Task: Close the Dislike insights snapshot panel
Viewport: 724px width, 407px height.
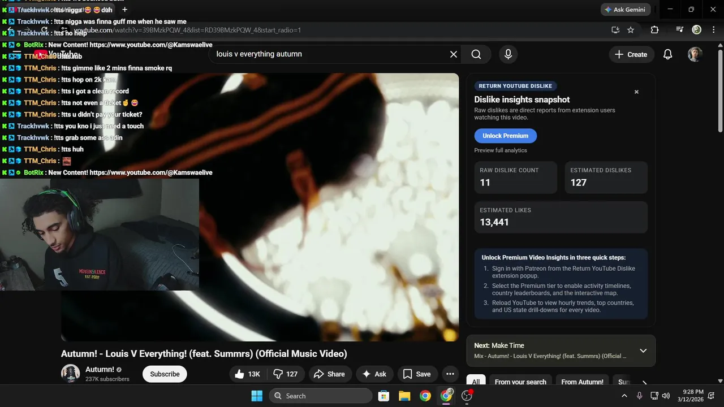Action: point(636,92)
